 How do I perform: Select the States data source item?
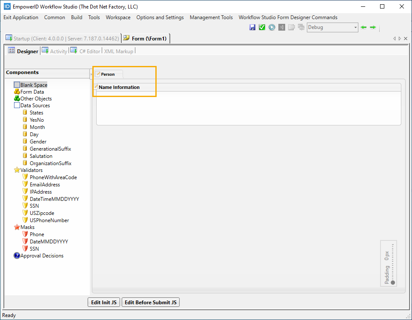pyautogui.click(x=36, y=113)
